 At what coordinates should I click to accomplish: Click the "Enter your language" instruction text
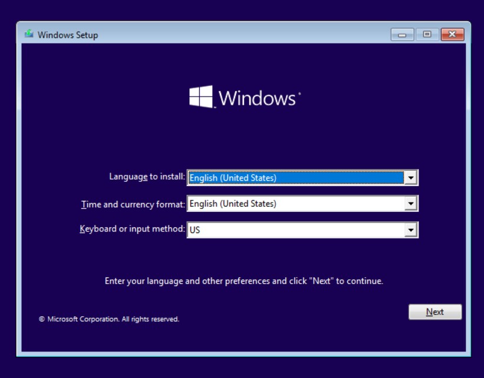[243, 281]
